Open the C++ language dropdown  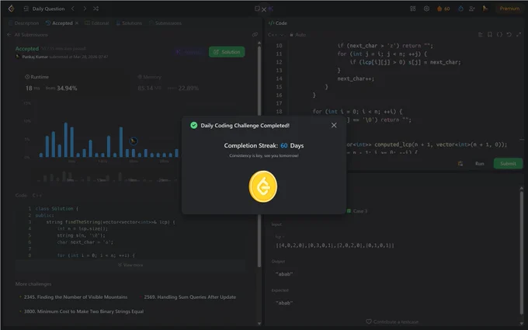(x=276, y=35)
